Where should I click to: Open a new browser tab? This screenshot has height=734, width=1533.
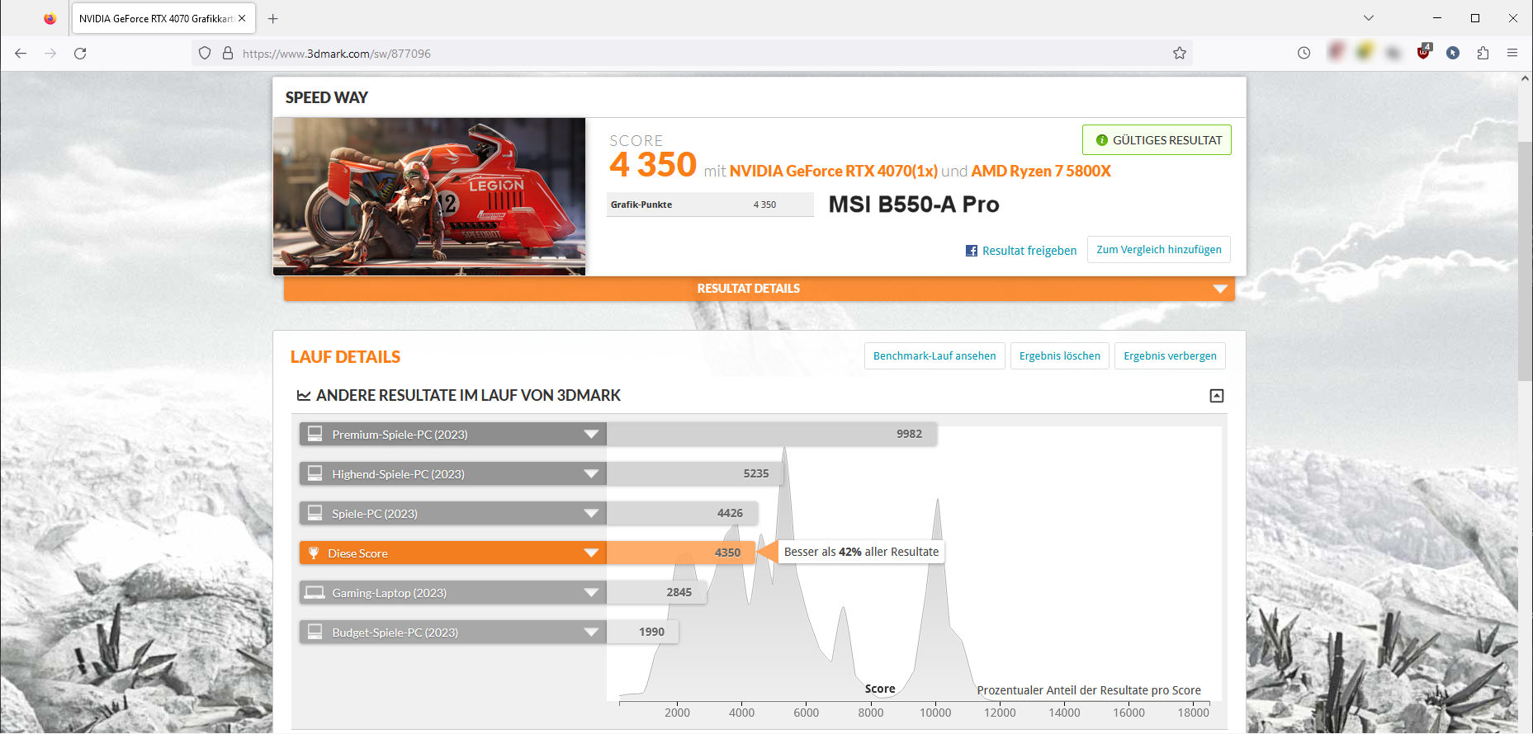click(x=273, y=18)
